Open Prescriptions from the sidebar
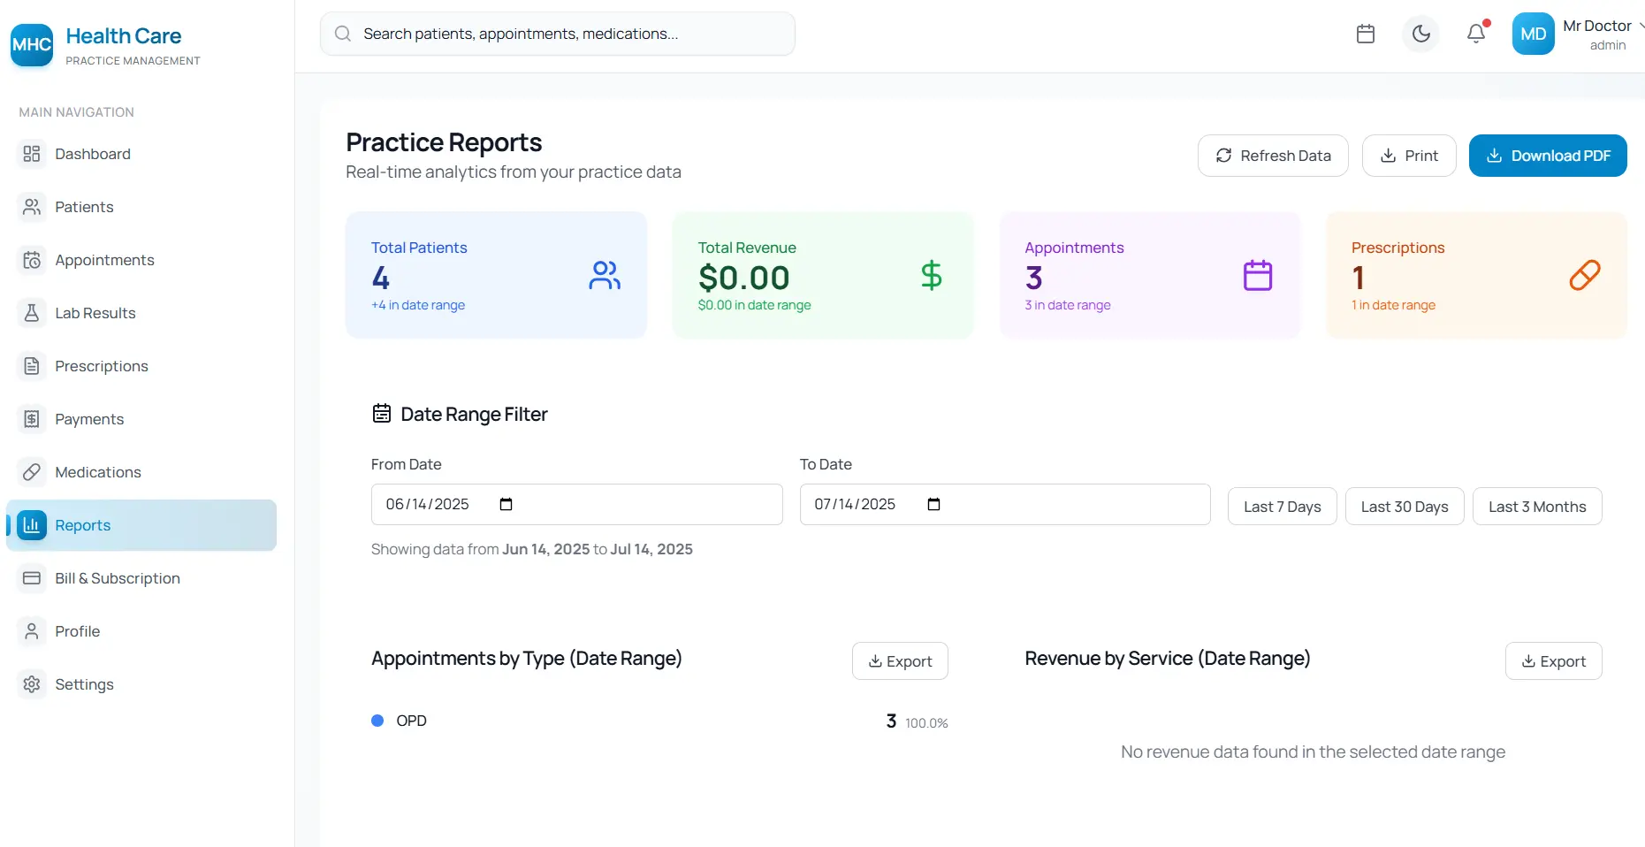The image size is (1645, 847). [x=141, y=366]
